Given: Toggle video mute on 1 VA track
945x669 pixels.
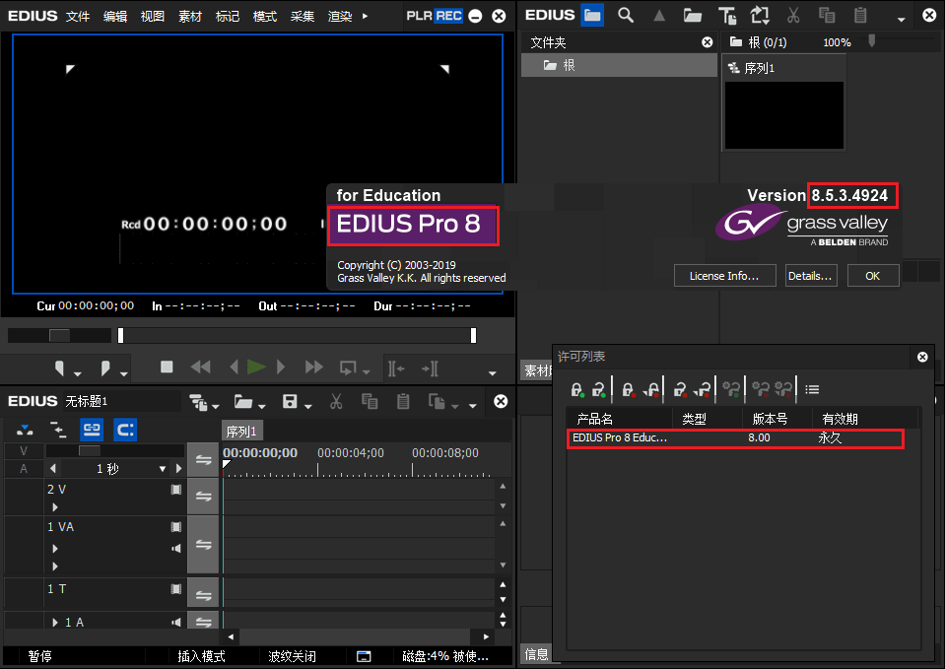Looking at the screenshot, I should coord(176,527).
